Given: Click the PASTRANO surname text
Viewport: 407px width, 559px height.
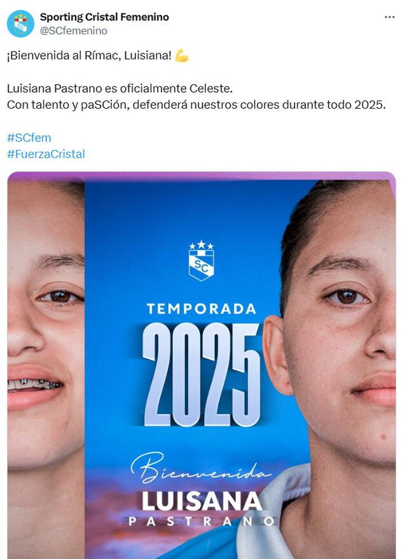Looking at the screenshot, I should pyautogui.click(x=202, y=522).
